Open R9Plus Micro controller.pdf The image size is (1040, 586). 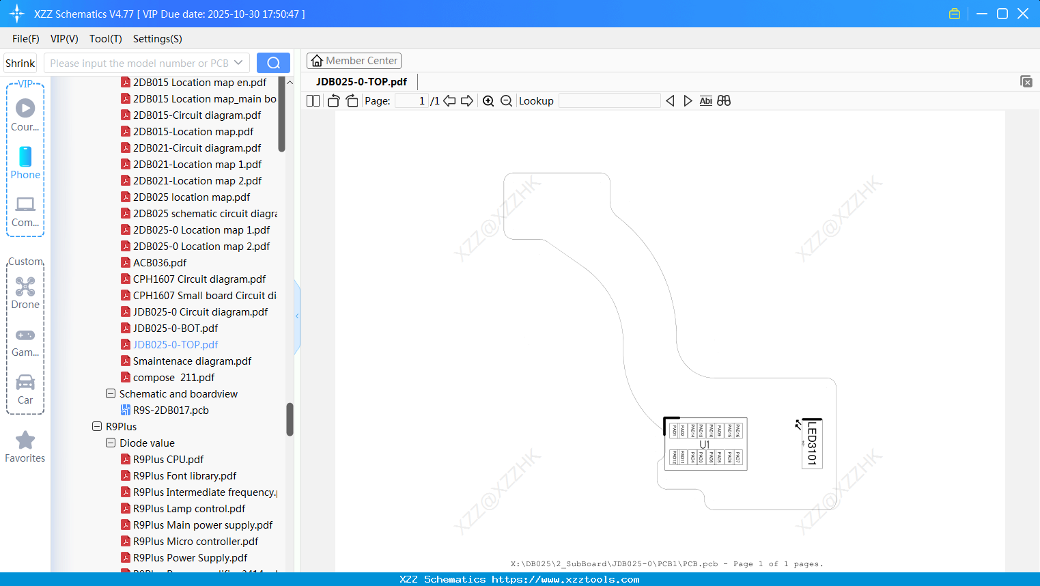(x=195, y=542)
